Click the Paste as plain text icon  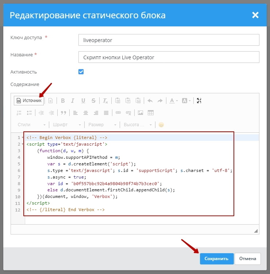128,101
